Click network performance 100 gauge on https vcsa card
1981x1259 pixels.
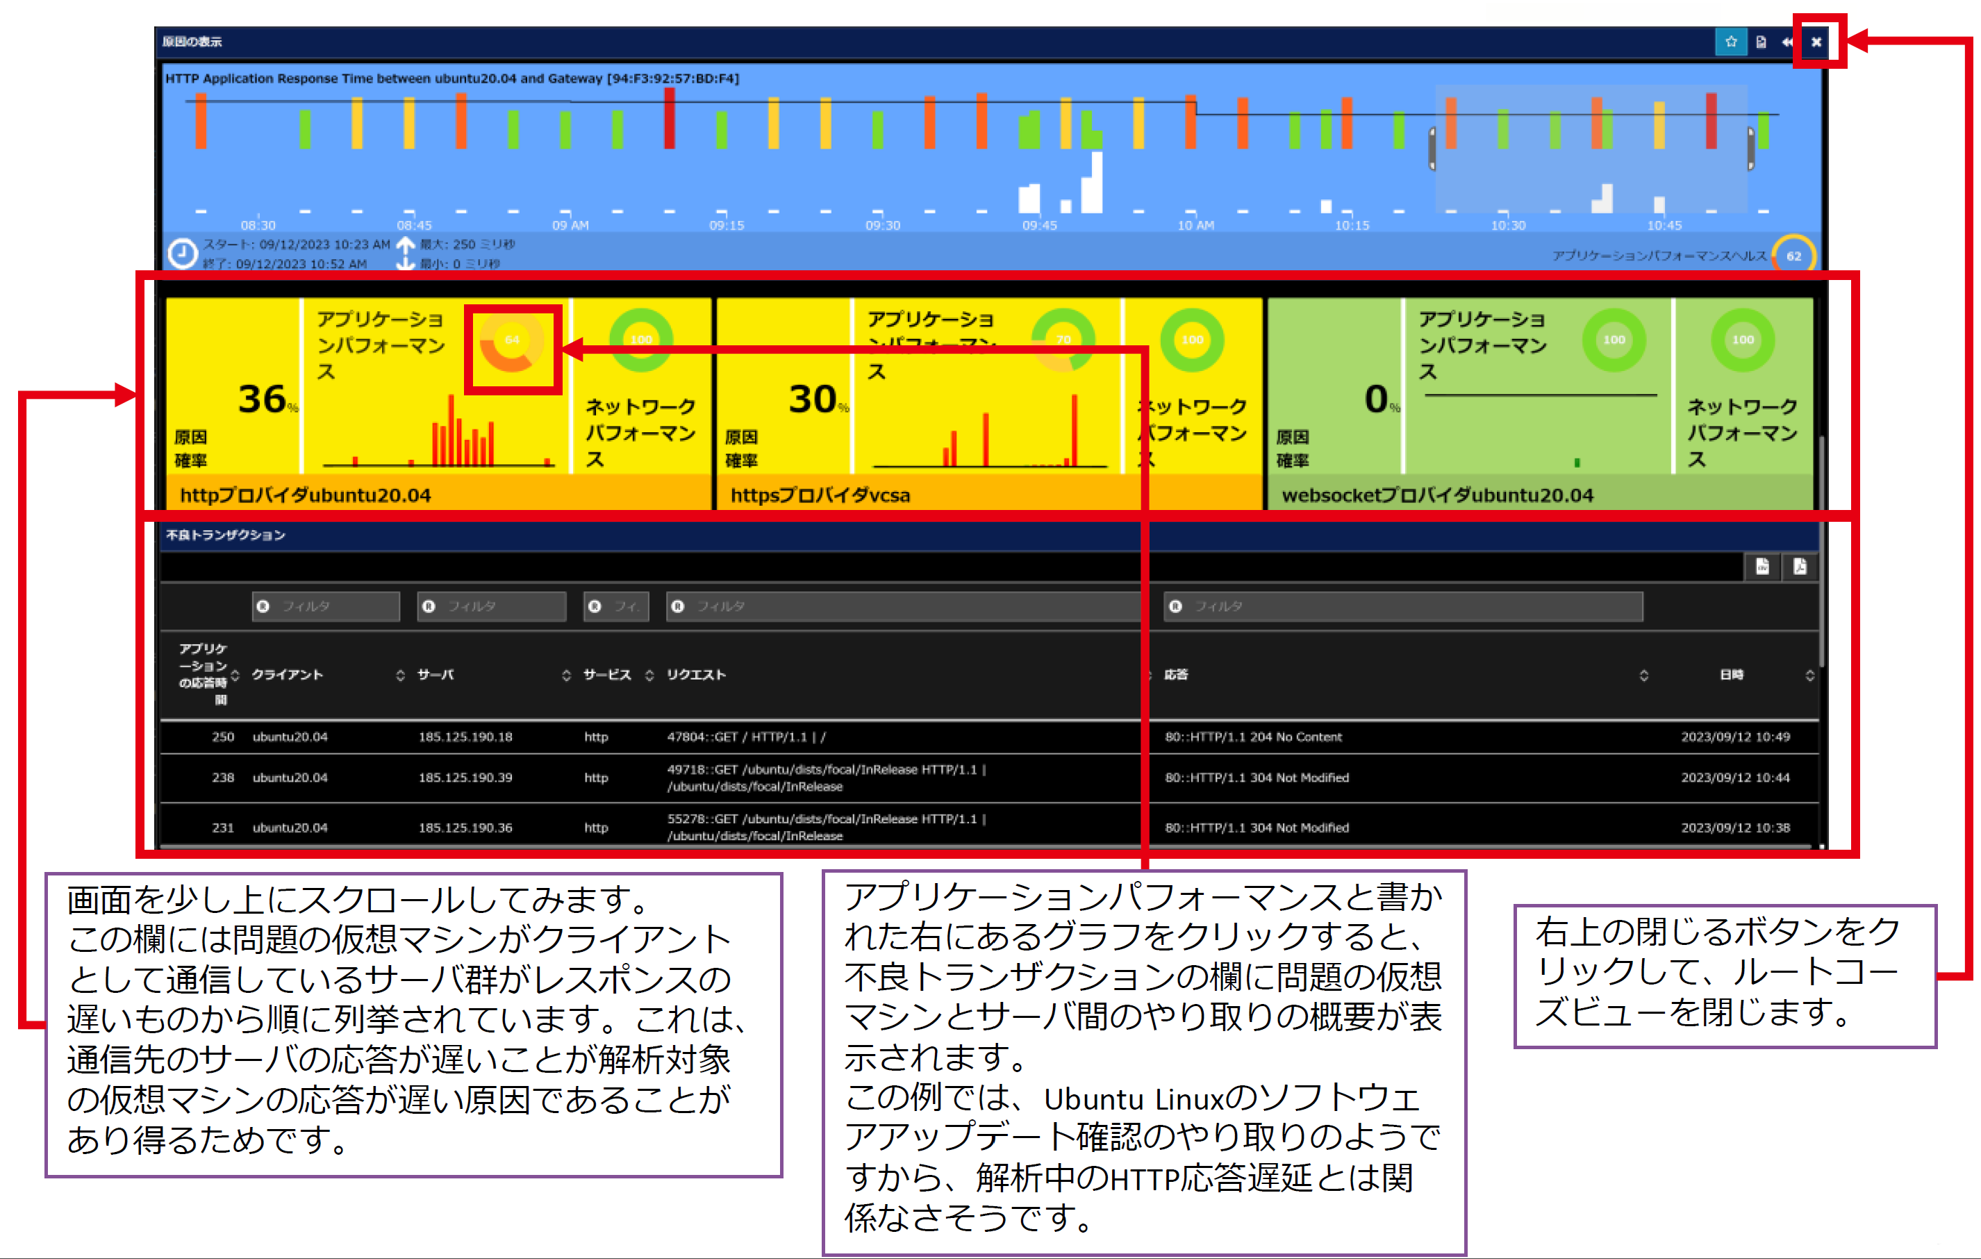coord(1192,340)
